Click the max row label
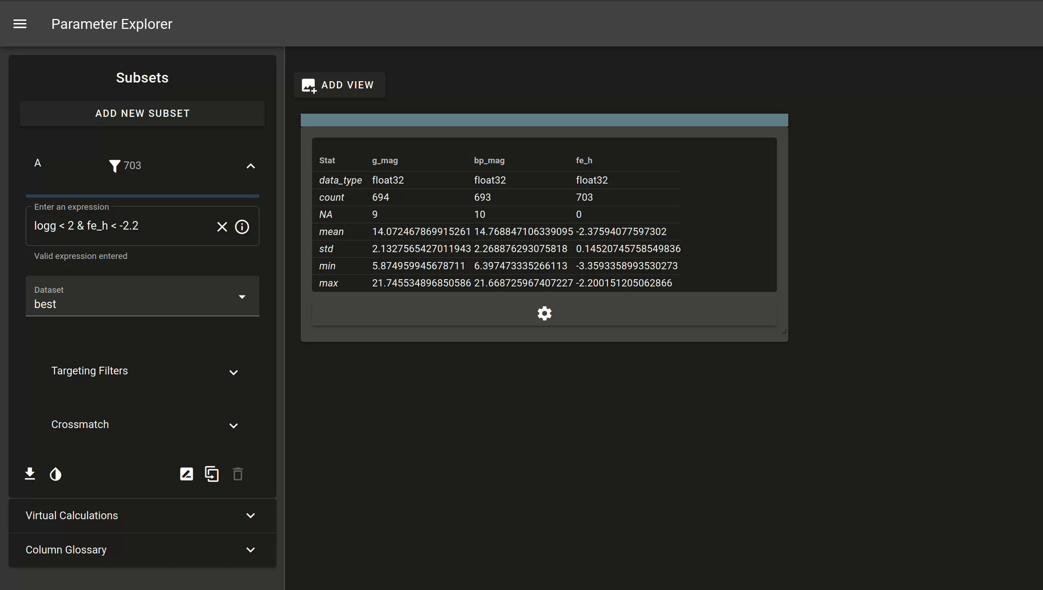Screen dimensions: 1043x590 tap(329, 283)
